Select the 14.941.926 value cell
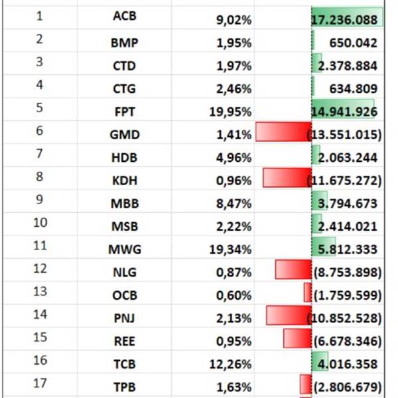 click(347, 111)
